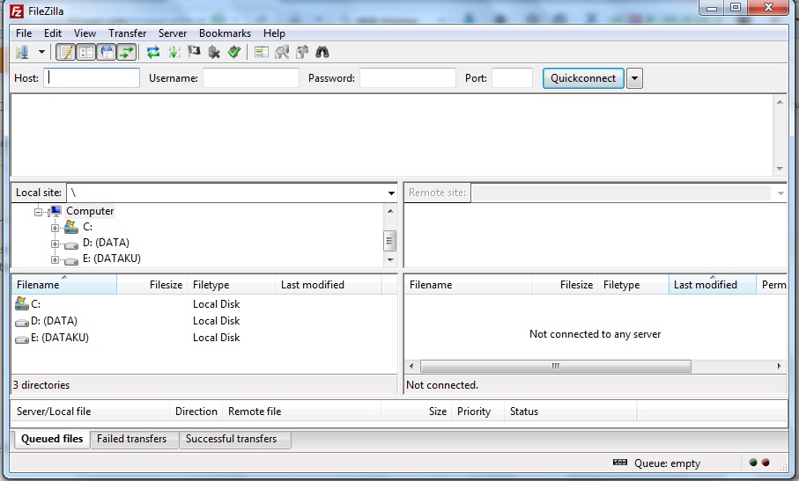Click the Server/Local file column header
This screenshot has height=481, width=799.
tap(91, 412)
